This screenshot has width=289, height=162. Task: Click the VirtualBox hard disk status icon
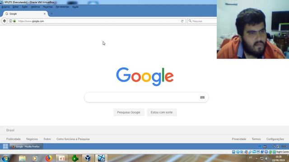click(x=234, y=152)
